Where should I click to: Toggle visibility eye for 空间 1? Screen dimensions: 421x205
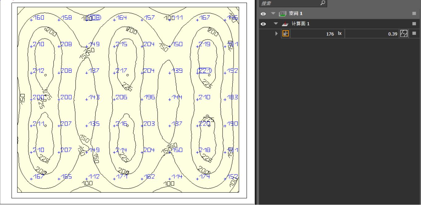click(263, 14)
